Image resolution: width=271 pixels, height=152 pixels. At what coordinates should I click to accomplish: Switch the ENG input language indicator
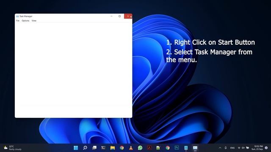pyautogui.click(x=232, y=148)
